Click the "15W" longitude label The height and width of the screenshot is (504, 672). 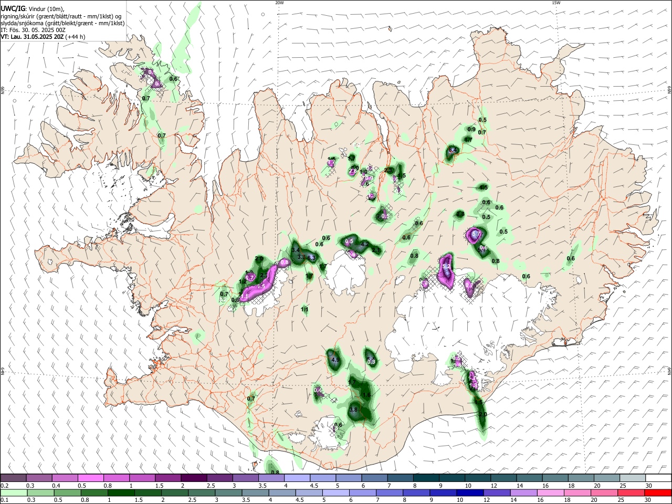pyautogui.click(x=556, y=3)
